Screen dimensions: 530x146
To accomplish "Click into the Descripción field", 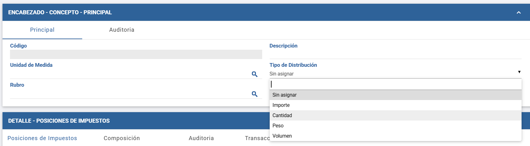I will click(x=396, y=54).
